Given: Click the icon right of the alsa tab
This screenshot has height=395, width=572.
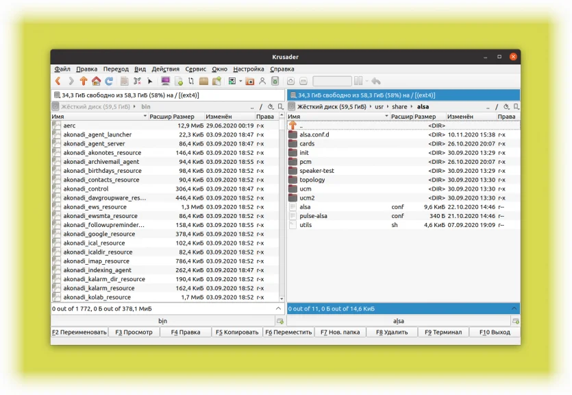Looking at the screenshot, I should point(515,321).
